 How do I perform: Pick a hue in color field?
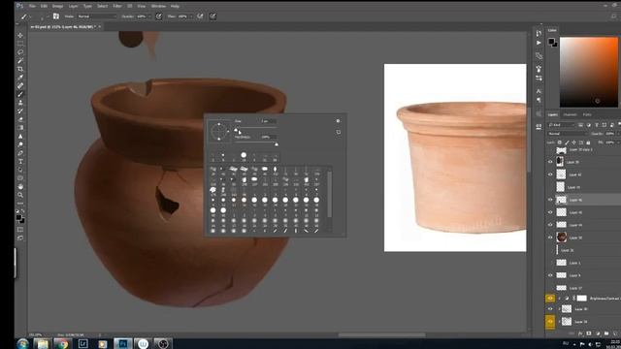click(588, 72)
